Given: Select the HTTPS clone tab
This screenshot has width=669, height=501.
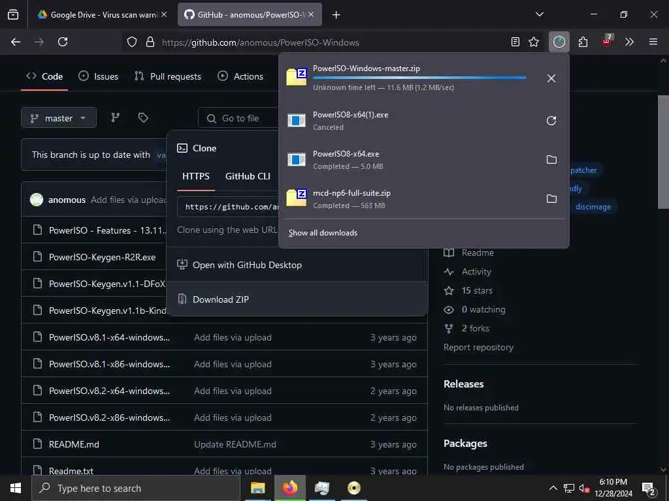Looking at the screenshot, I should tap(196, 176).
